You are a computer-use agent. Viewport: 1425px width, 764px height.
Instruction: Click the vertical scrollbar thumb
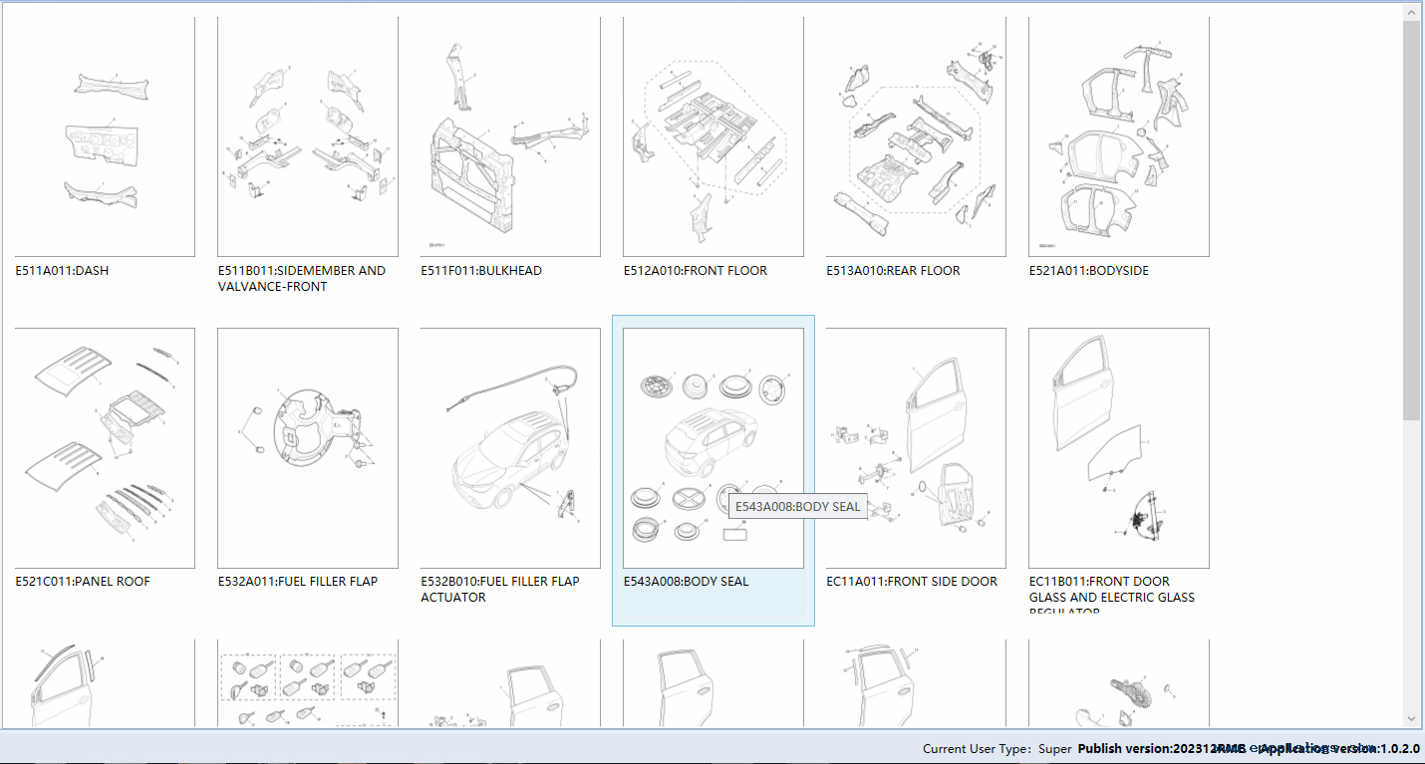[x=1412, y=219]
